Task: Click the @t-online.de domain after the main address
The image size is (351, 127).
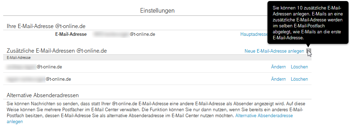Action: point(143,34)
